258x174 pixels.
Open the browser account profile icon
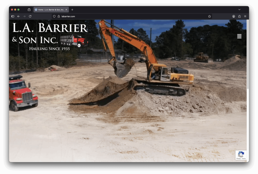tap(234, 16)
